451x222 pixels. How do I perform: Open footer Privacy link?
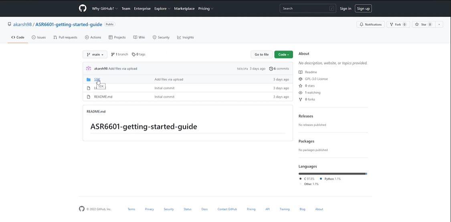tap(149, 209)
